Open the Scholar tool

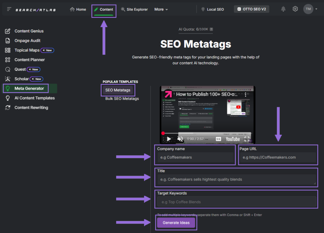coord(22,79)
